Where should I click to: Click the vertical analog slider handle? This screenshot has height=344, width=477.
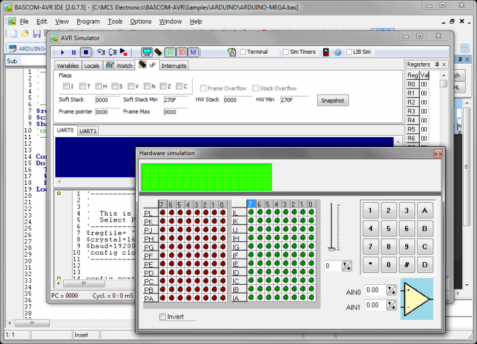click(332, 249)
